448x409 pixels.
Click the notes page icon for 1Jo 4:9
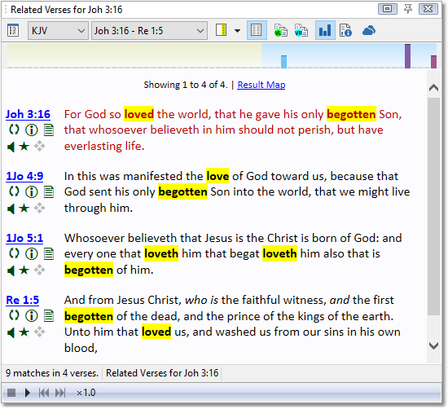[x=49, y=192]
